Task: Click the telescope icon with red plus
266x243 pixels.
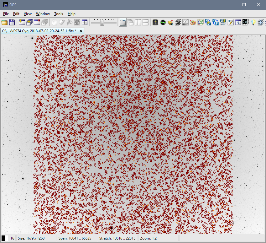Action: tap(170, 22)
